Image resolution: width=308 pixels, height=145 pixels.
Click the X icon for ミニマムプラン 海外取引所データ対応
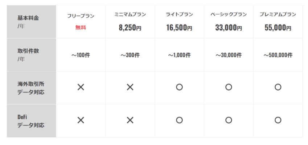(x=130, y=87)
